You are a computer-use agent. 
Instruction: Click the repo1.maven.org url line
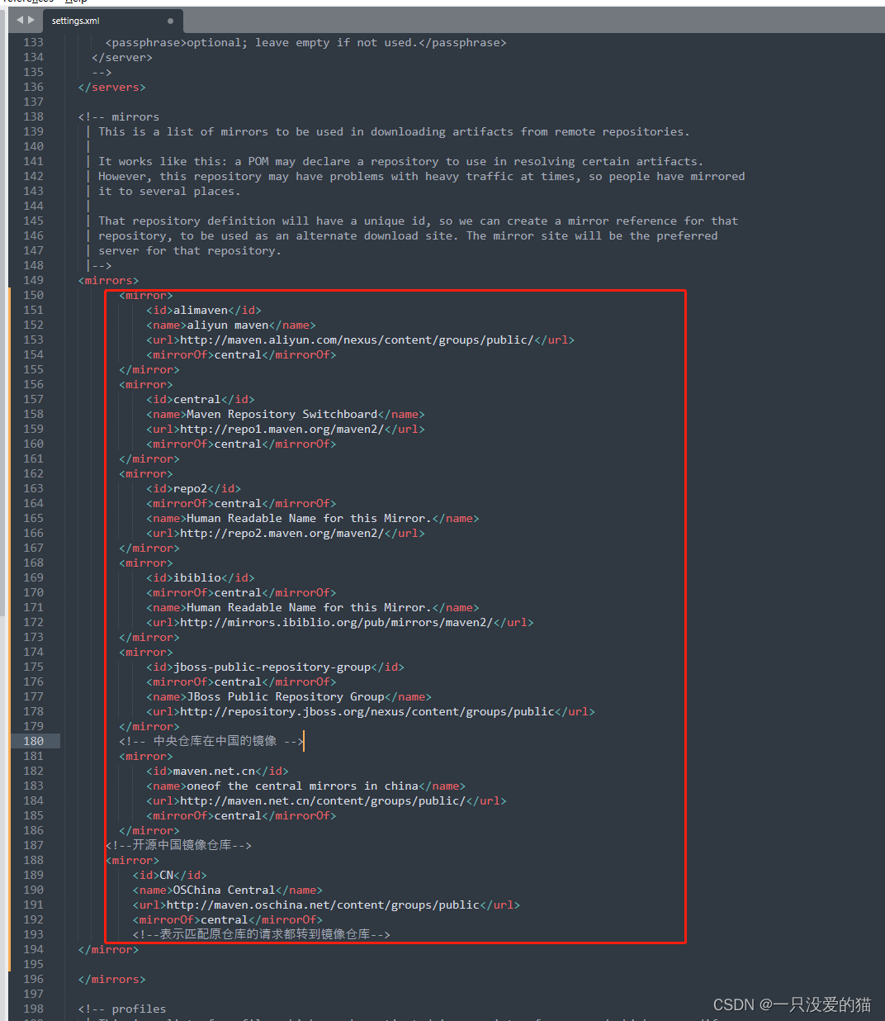[286, 429]
